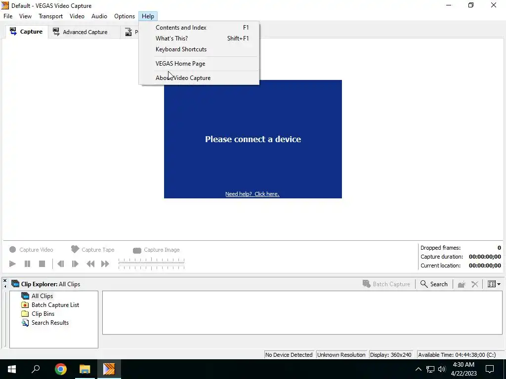Click the Please connect a device preview

[x=253, y=139]
